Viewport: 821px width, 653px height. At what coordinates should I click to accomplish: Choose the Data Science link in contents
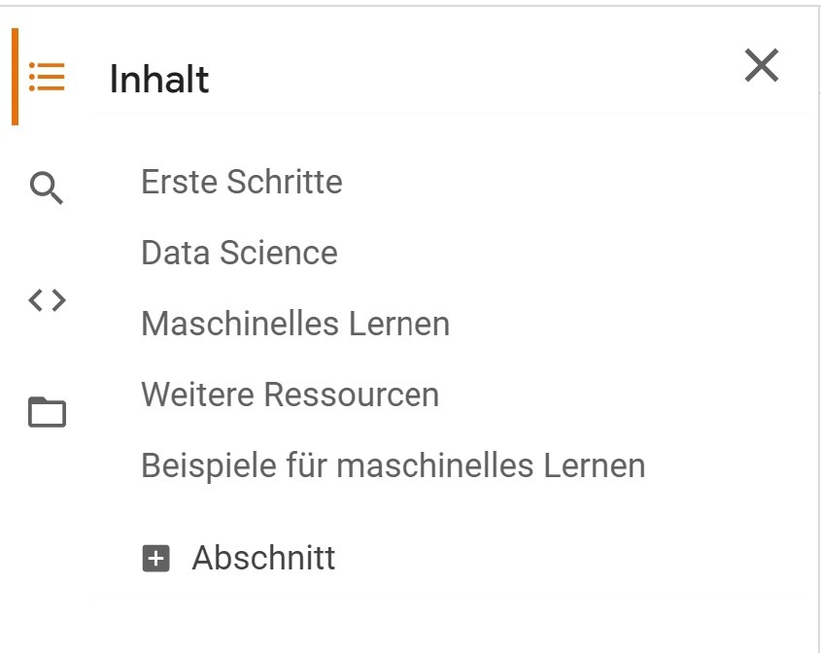(239, 253)
